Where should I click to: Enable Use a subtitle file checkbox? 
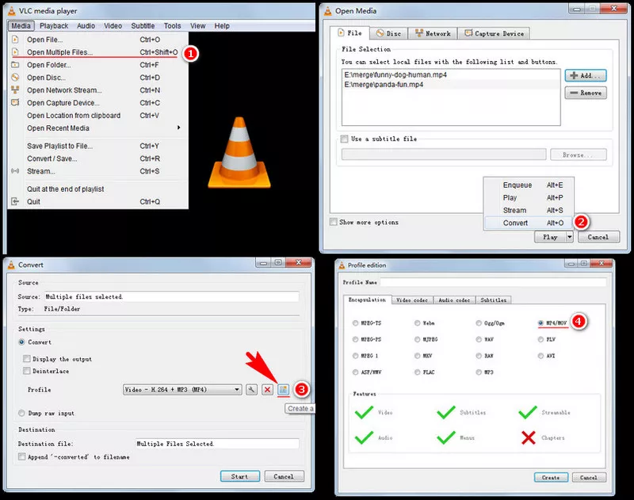point(344,139)
